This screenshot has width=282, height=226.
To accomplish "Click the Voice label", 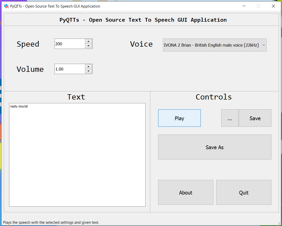I will [x=141, y=44].
